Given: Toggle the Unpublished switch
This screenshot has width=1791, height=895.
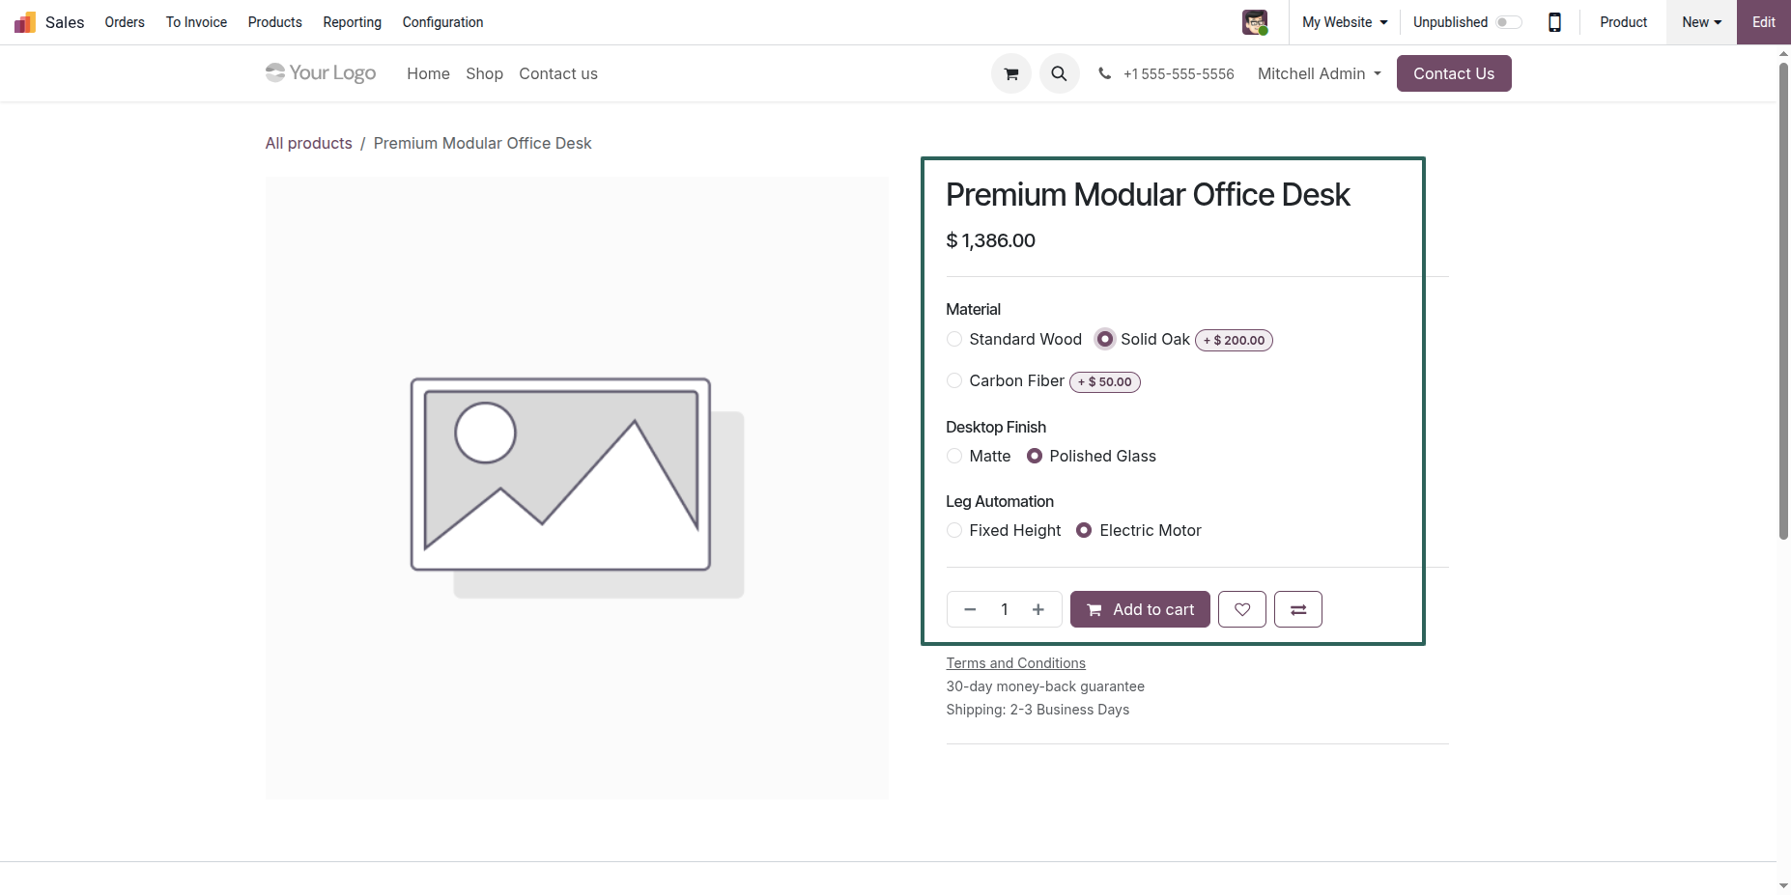Looking at the screenshot, I should click(x=1509, y=22).
